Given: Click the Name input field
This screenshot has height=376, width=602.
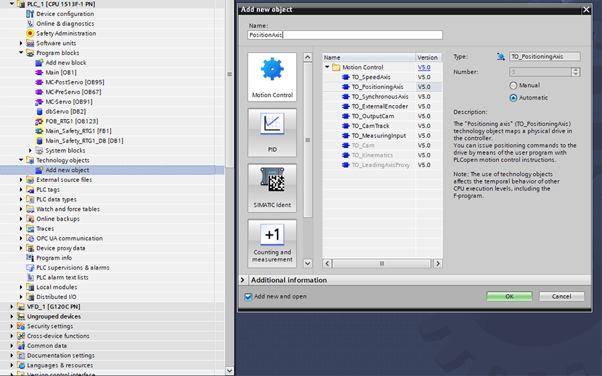Looking at the screenshot, I should click(x=345, y=35).
